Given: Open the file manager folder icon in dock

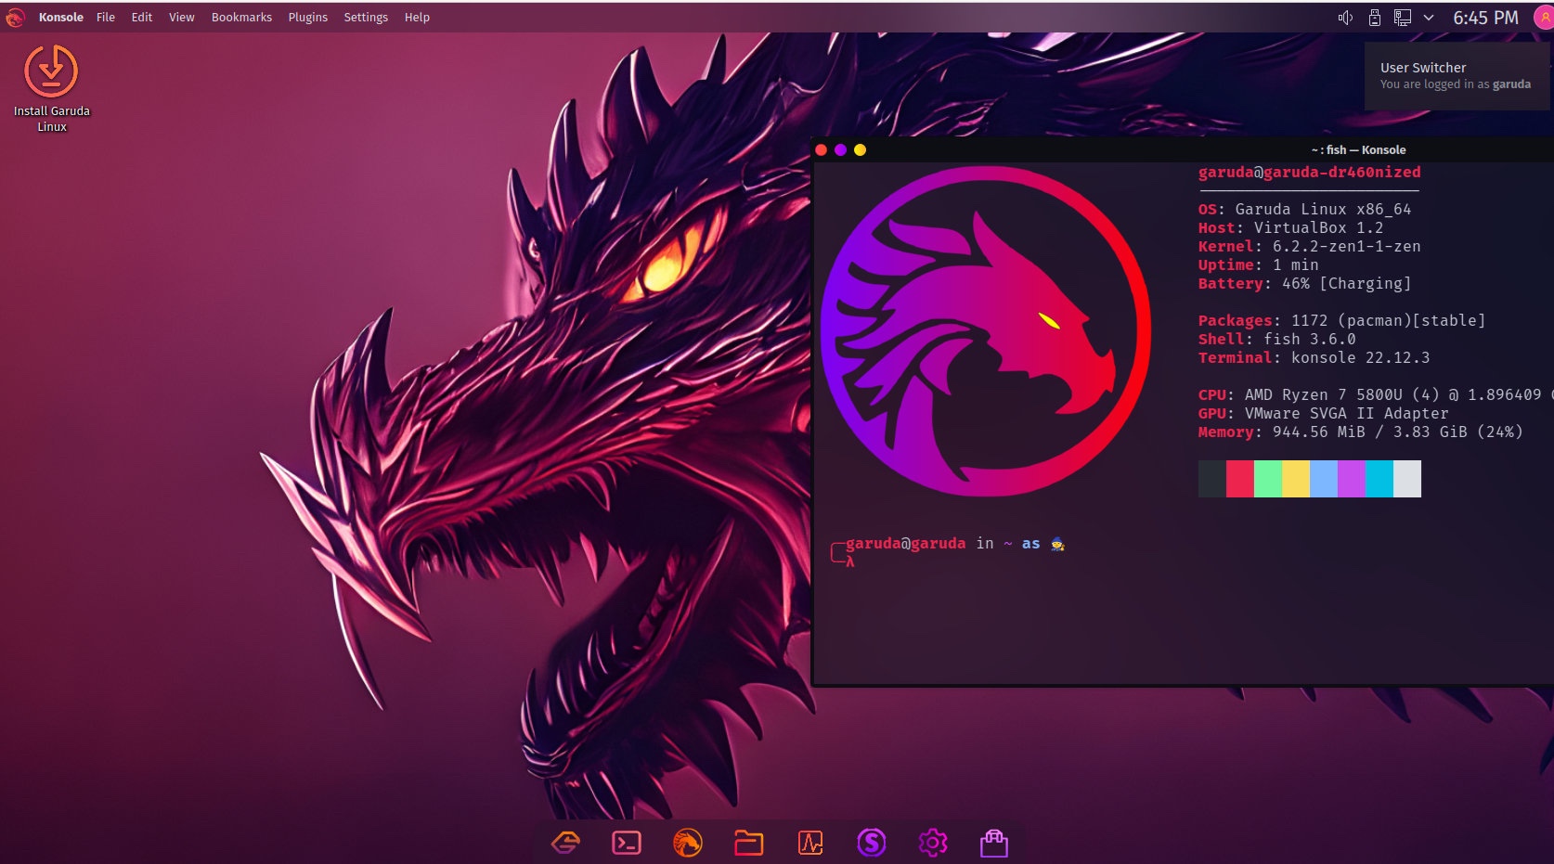Looking at the screenshot, I should pos(749,843).
